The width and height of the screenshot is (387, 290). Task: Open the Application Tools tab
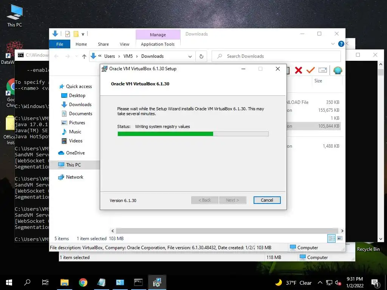pyautogui.click(x=158, y=44)
